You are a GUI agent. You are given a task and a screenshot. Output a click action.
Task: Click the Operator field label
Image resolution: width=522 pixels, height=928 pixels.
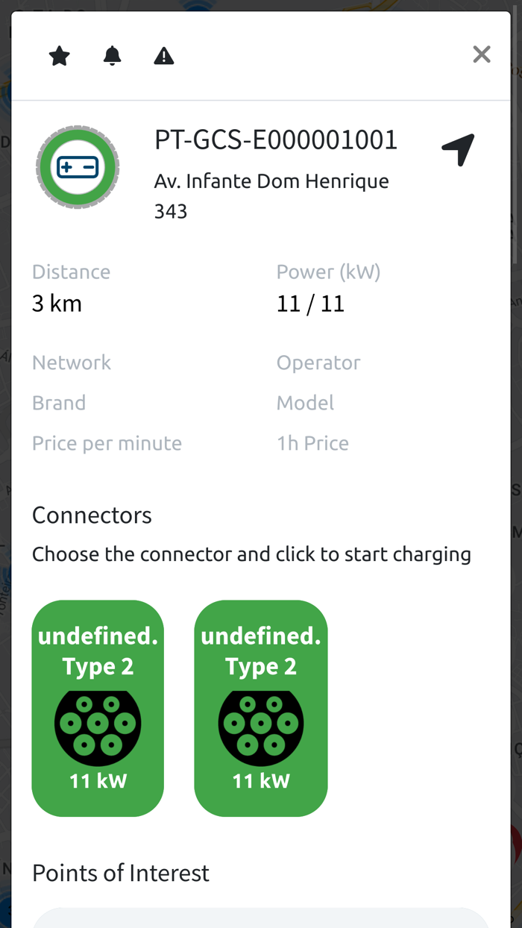318,363
